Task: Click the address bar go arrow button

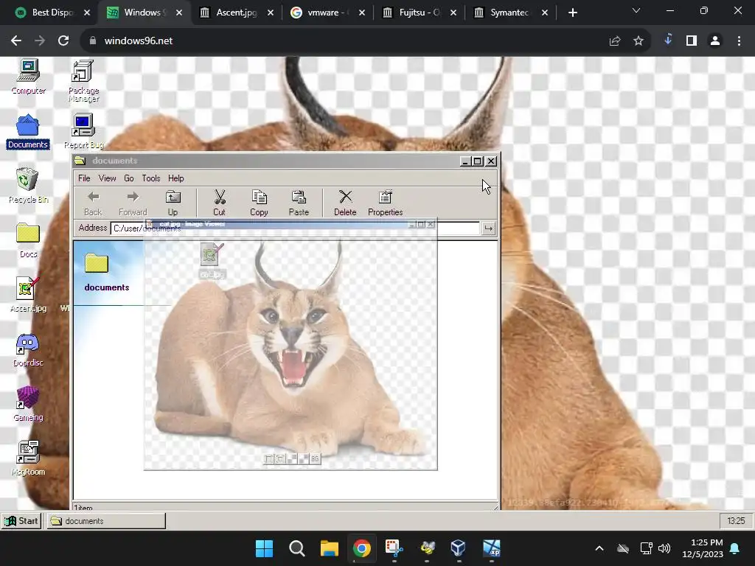Action: coord(488,228)
